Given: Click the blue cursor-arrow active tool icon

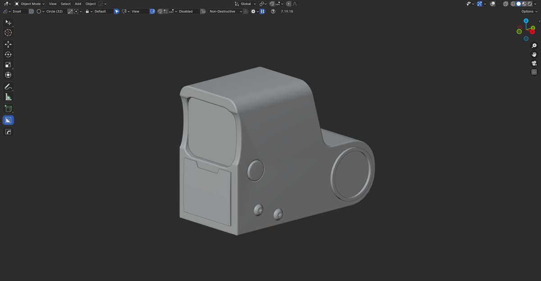Looking at the screenshot, I should 116,11.
